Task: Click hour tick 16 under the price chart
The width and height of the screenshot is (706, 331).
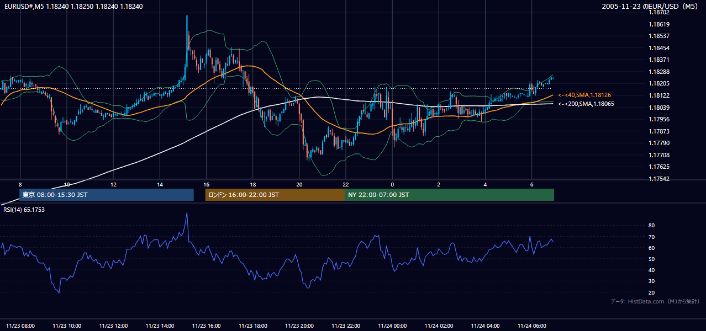Action: click(206, 184)
